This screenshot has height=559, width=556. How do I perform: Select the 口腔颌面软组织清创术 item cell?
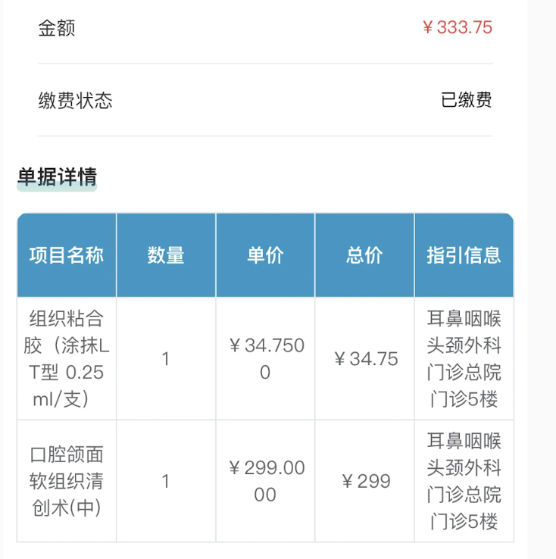pyautogui.click(x=67, y=481)
